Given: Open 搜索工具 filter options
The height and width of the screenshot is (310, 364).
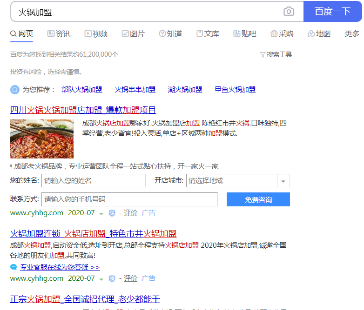Looking at the screenshot, I should (279, 55).
